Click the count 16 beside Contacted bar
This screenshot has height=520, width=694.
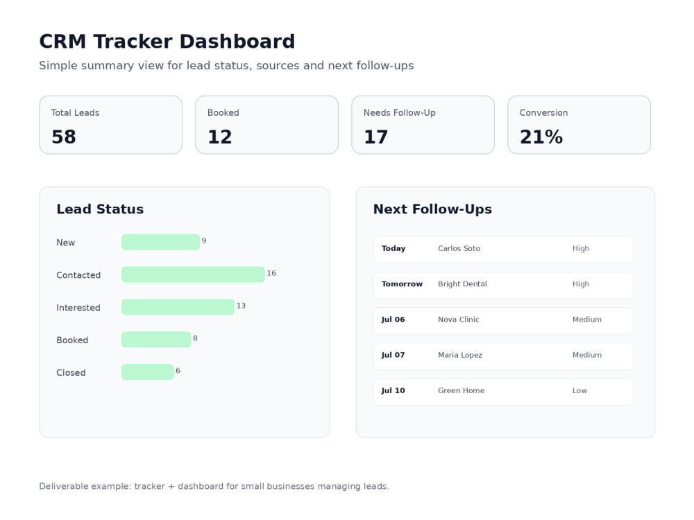pos(271,273)
